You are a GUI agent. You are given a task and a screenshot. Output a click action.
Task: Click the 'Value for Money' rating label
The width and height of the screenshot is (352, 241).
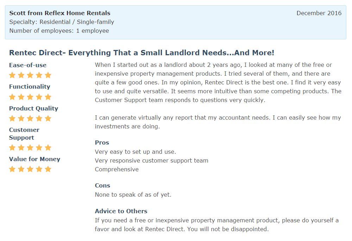[34, 159]
